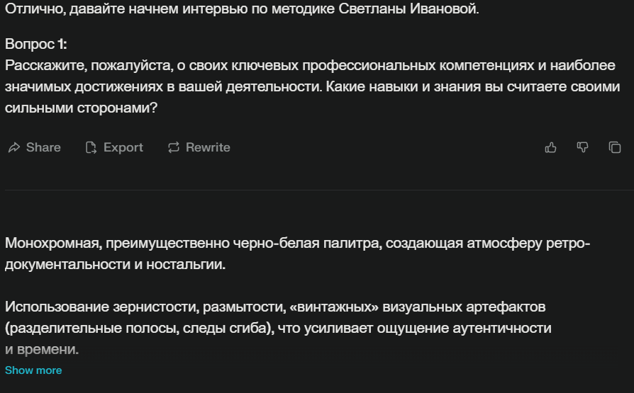Click the "Вопрос 1:" heading

coord(36,44)
